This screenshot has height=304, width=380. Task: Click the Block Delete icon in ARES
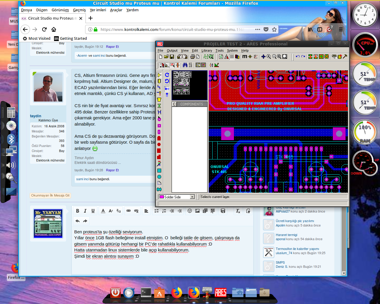[x=327, y=57]
